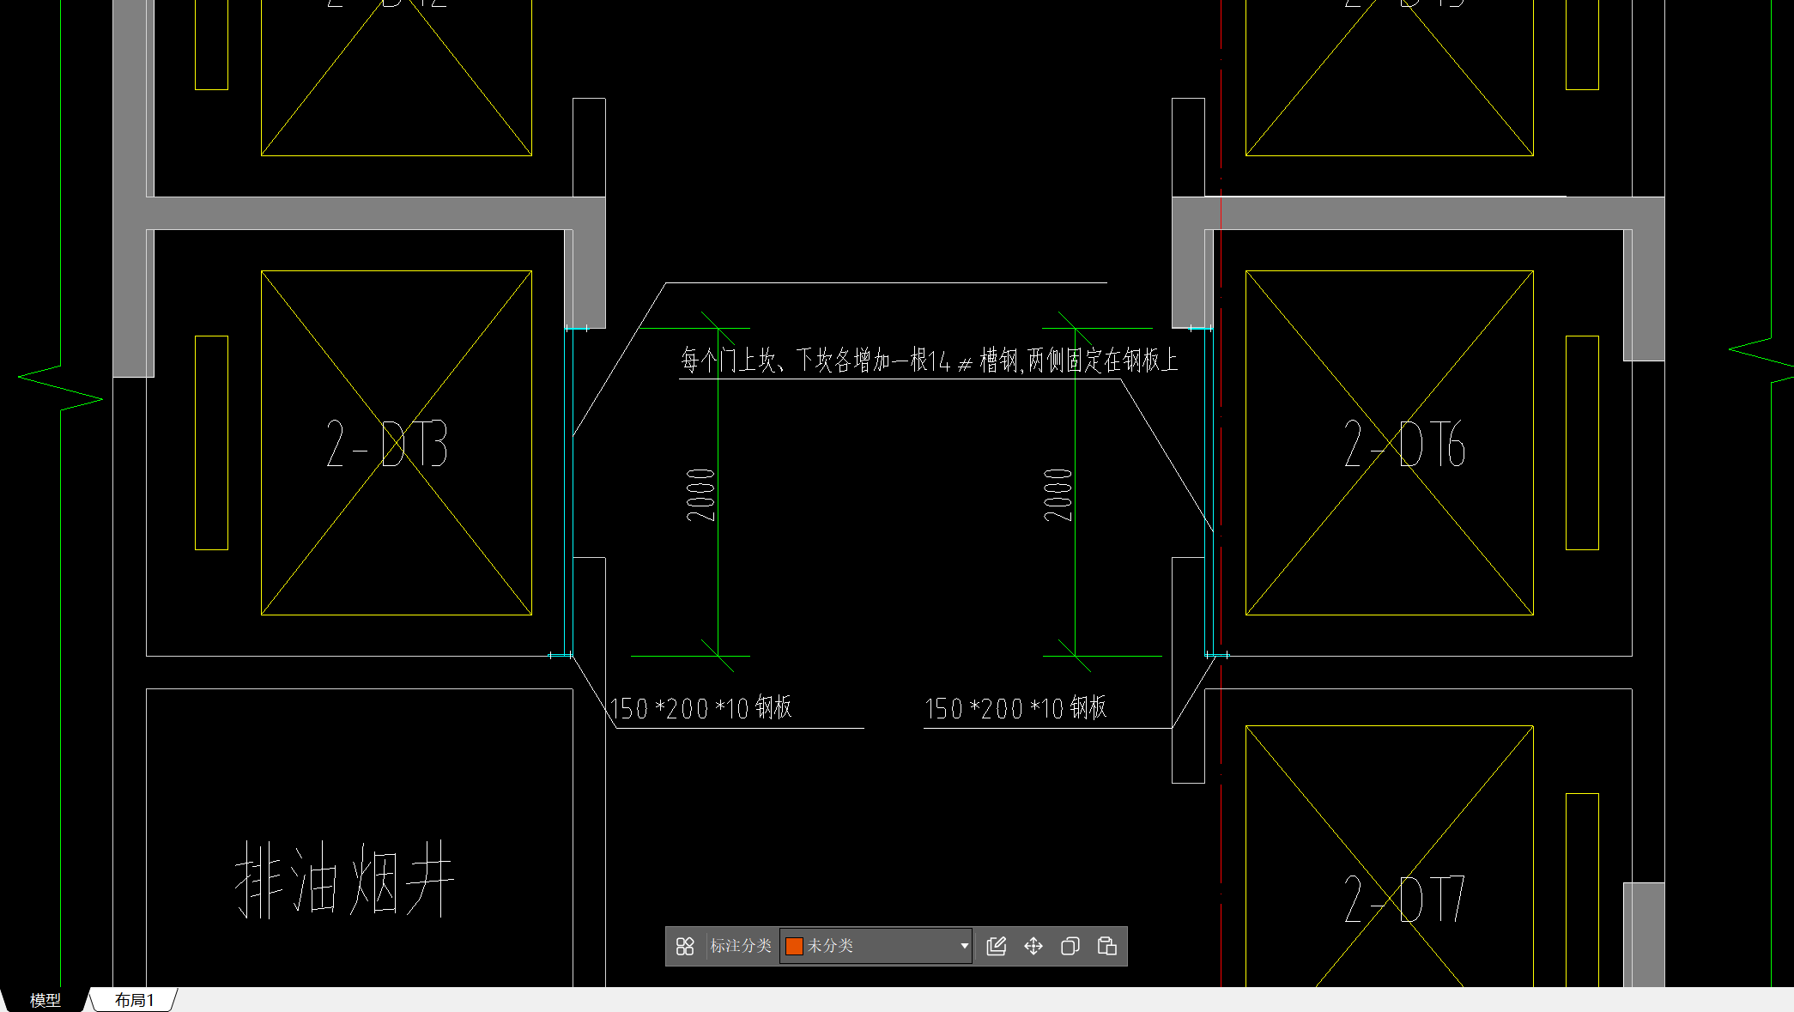Click the edit annotation pencil icon
The image size is (1794, 1012).
point(996,946)
